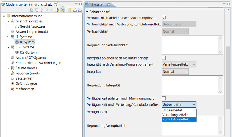
Task: Click the green shield icon of Grundschutz view
Action: [3, 4]
